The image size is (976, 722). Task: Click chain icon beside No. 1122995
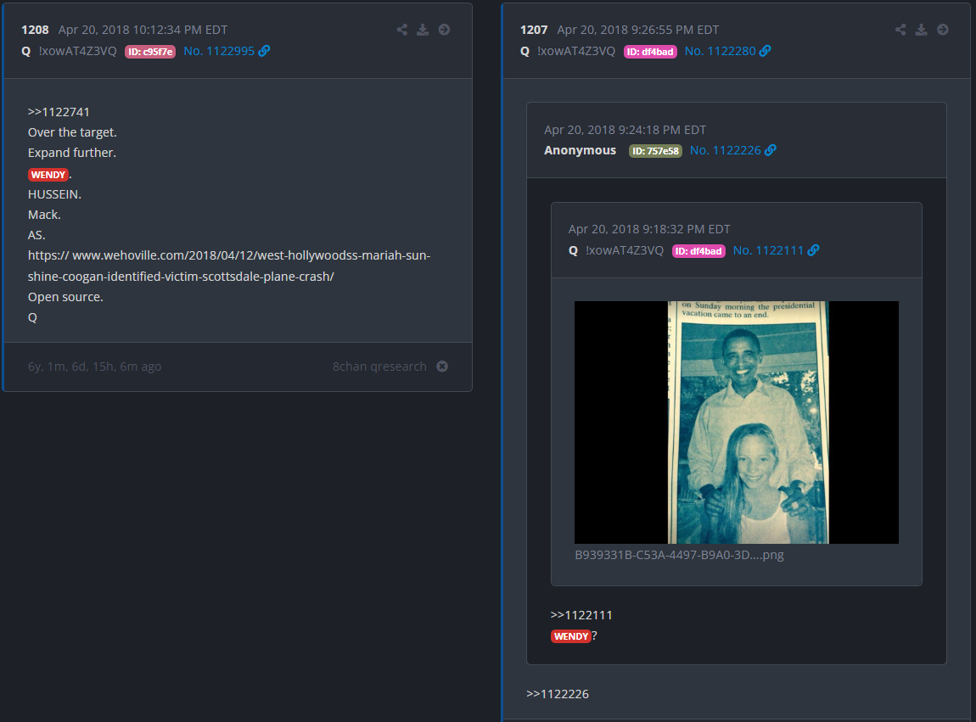265,51
